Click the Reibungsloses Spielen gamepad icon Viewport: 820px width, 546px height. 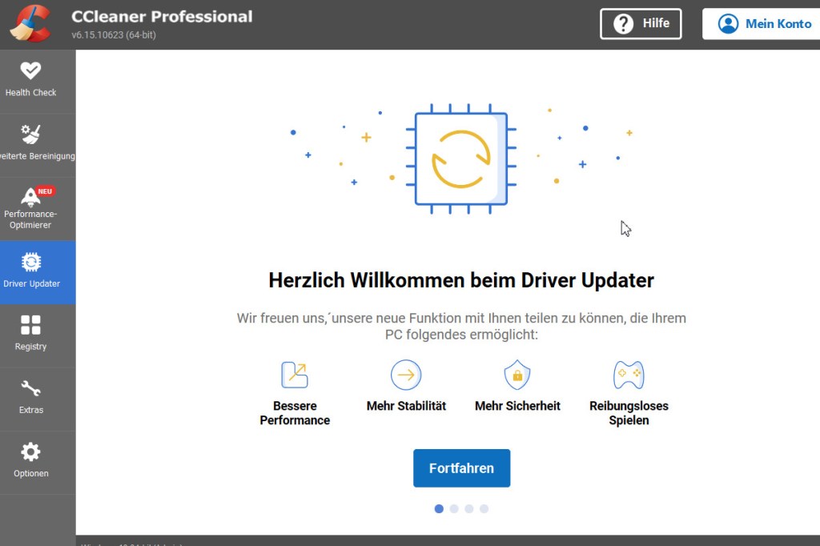point(629,375)
